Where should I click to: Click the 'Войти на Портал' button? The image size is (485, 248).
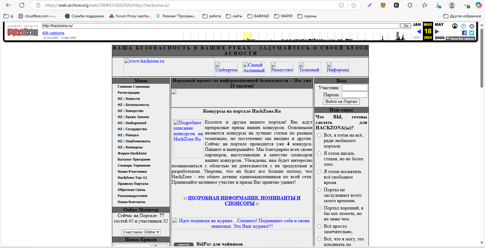click(341, 102)
